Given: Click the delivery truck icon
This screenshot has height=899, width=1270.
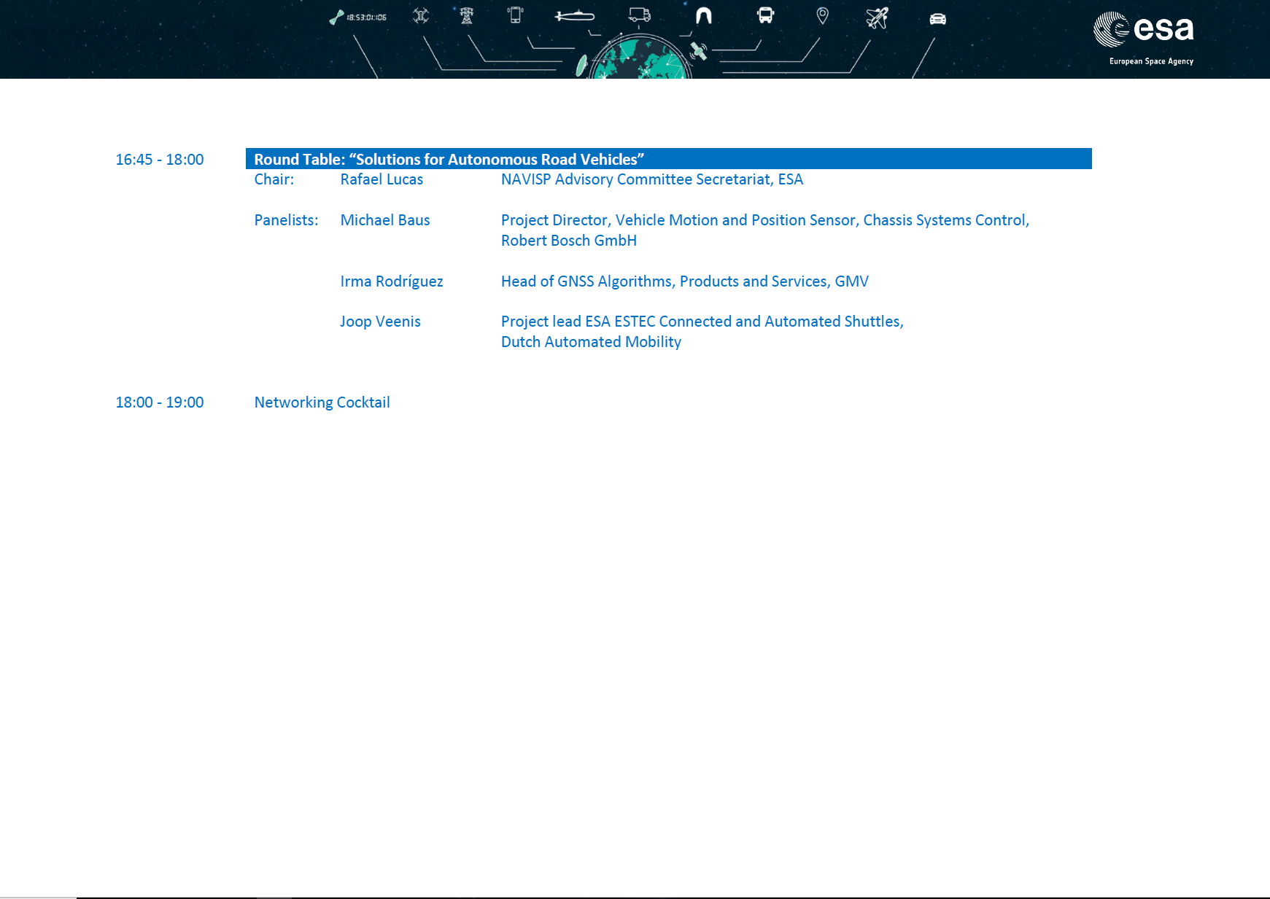Looking at the screenshot, I should click(x=640, y=15).
